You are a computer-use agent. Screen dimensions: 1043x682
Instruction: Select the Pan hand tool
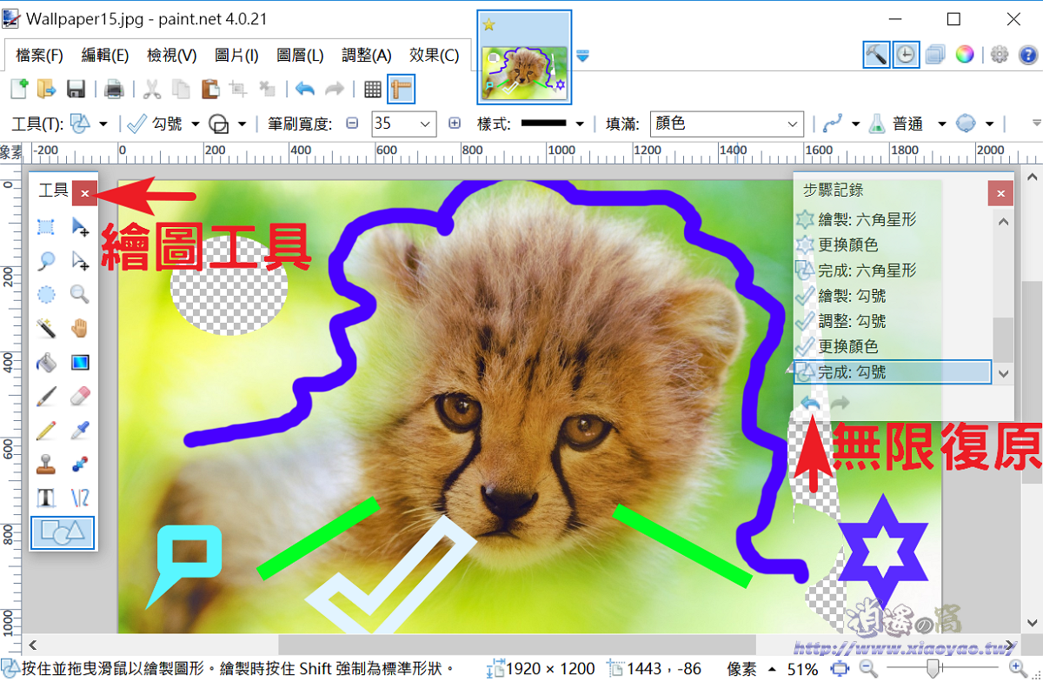(x=80, y=328)
